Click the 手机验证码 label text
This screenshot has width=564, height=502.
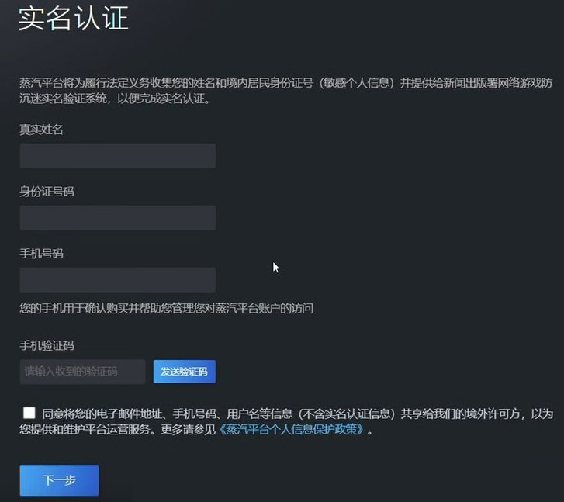coord(47,345)
